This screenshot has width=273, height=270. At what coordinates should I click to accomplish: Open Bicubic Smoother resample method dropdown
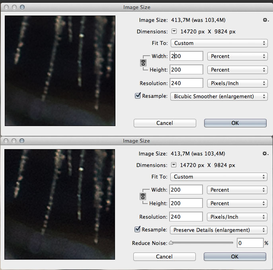(219, 96)
